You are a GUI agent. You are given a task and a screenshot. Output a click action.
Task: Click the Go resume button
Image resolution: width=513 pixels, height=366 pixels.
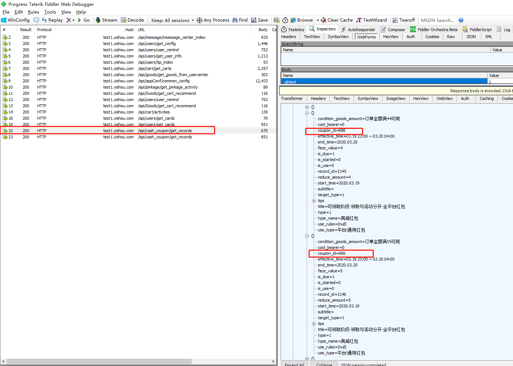84,20
